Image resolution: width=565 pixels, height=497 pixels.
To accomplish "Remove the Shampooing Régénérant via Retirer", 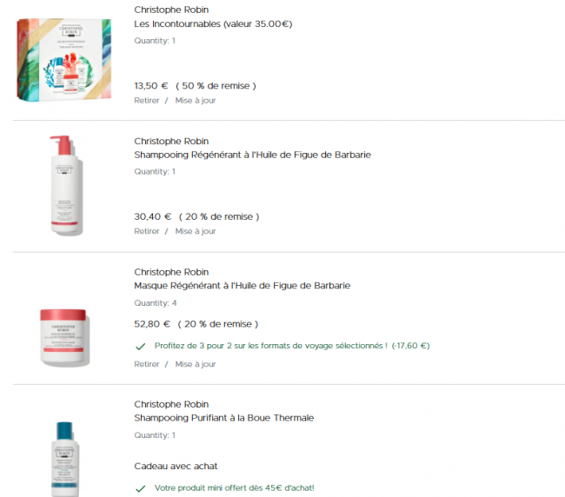I will click(x=146, y=231).
